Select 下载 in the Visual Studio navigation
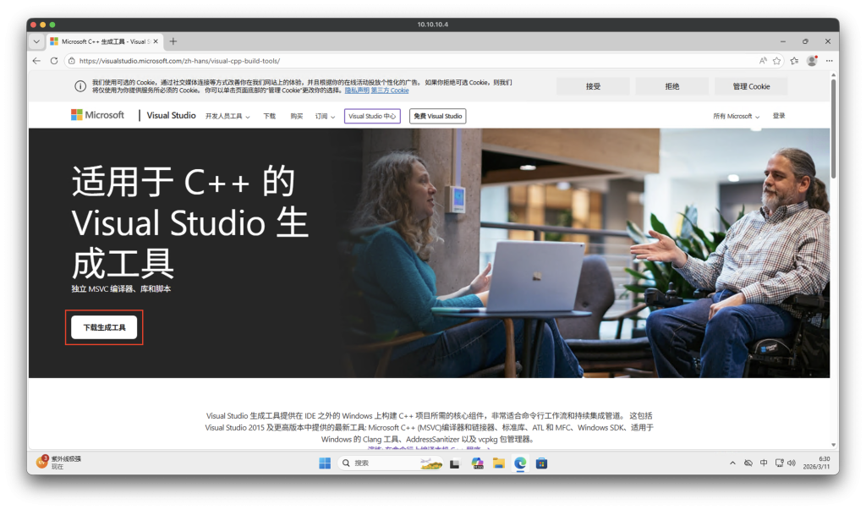The width and height of the screenshot is (866, 510). [x=269, y=115]
